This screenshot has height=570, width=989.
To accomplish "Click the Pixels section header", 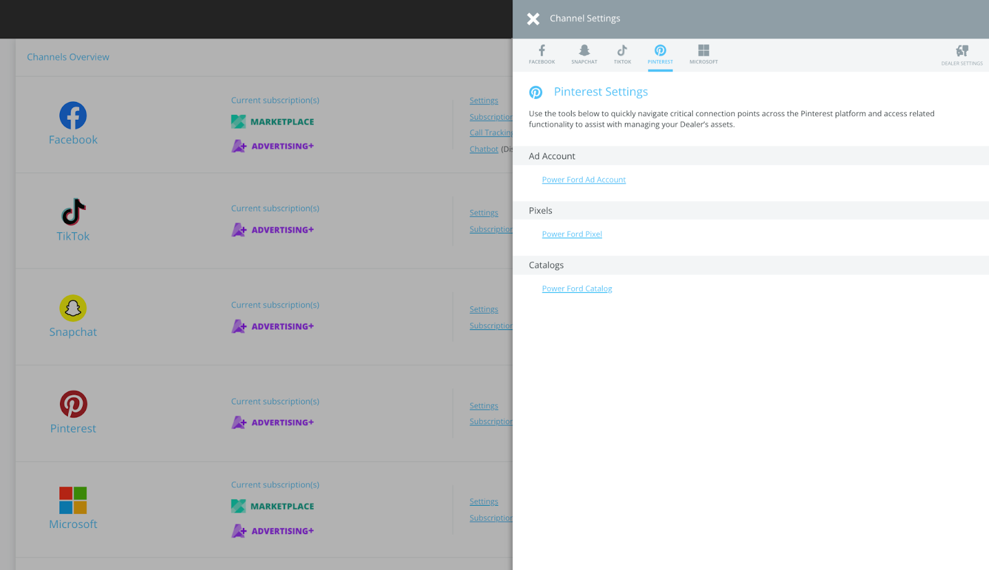I will click(x=750, y=211).
